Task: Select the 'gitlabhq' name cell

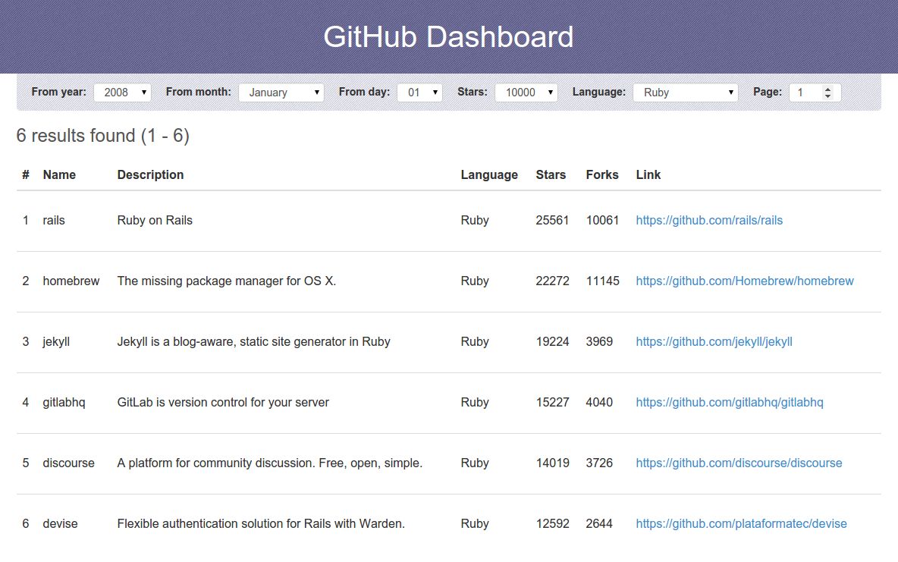Action: 64,403
